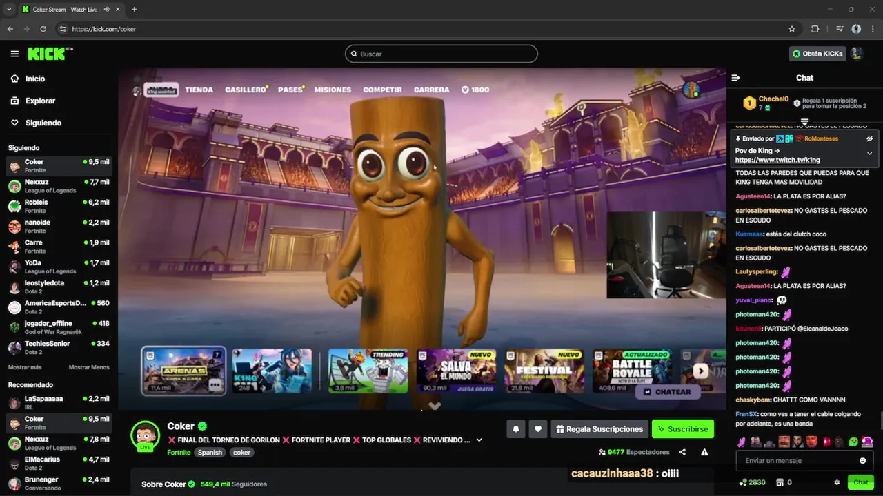Open AmericaEsportsD channel in sidebar
This screenshot has width=883, height=496.
coord(59,307)
